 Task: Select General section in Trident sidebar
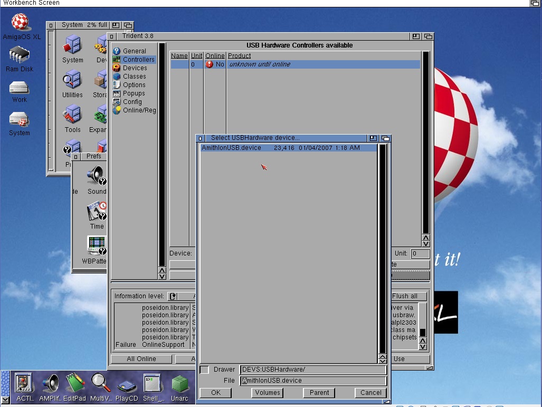134,51
